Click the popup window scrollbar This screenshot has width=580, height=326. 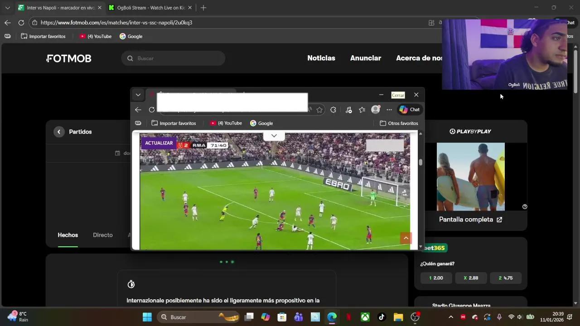pyautogui.click(x=420, y=162)
